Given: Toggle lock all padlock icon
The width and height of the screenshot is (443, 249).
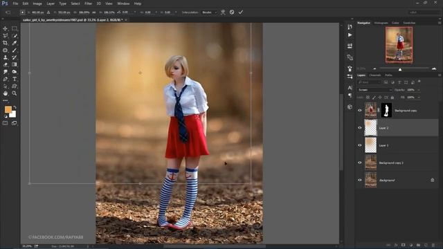Looking at the screenshot, I should 392,98.
